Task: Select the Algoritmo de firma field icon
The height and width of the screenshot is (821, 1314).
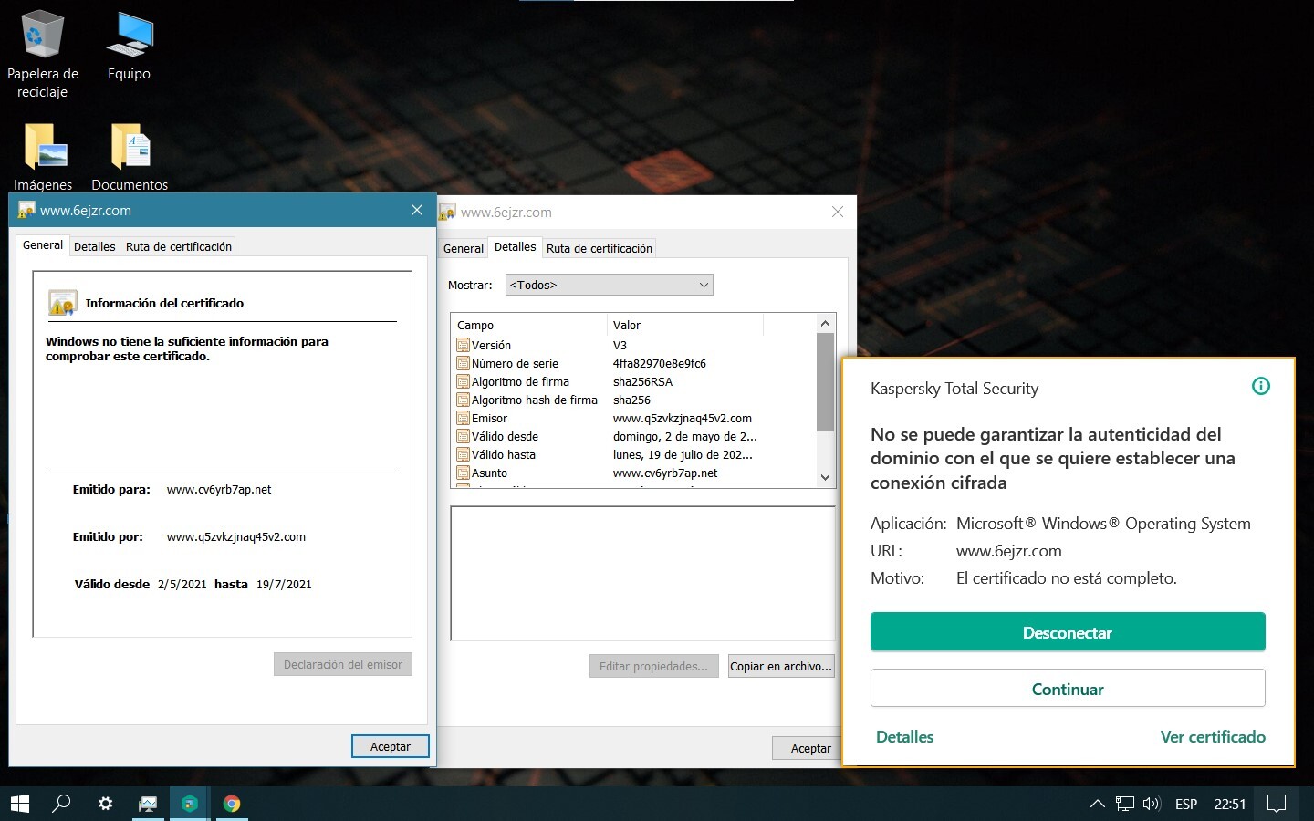Action: click(x=463, y=381)
